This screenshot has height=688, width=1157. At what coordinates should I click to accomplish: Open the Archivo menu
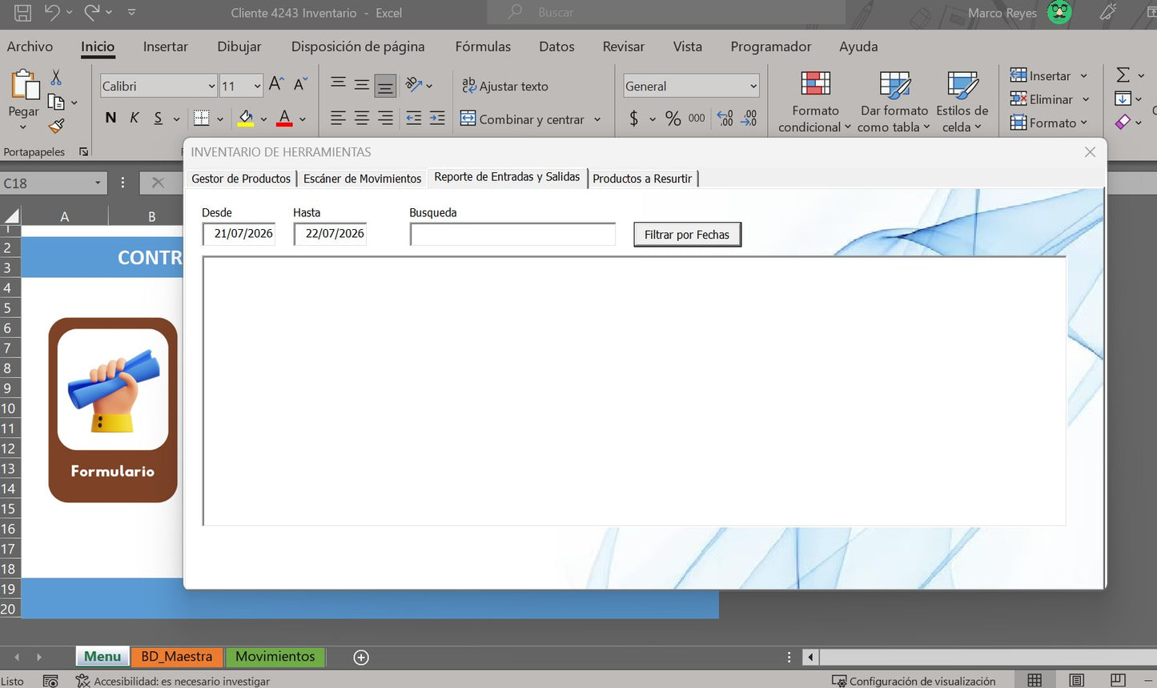tap(30, 46)
